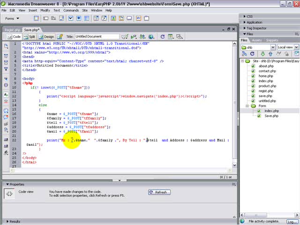Open the Forms insert category dropdown
300x225 pixels.
(x=12, y=19)
